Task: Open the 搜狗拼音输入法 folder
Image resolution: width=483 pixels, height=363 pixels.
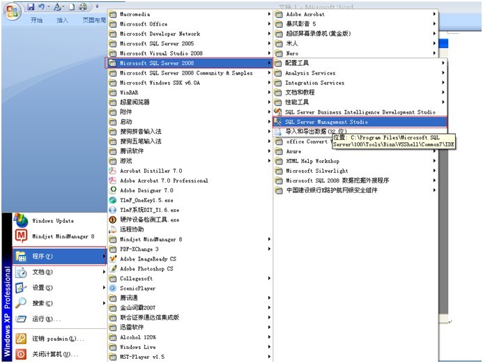Action: pos(190,132)
